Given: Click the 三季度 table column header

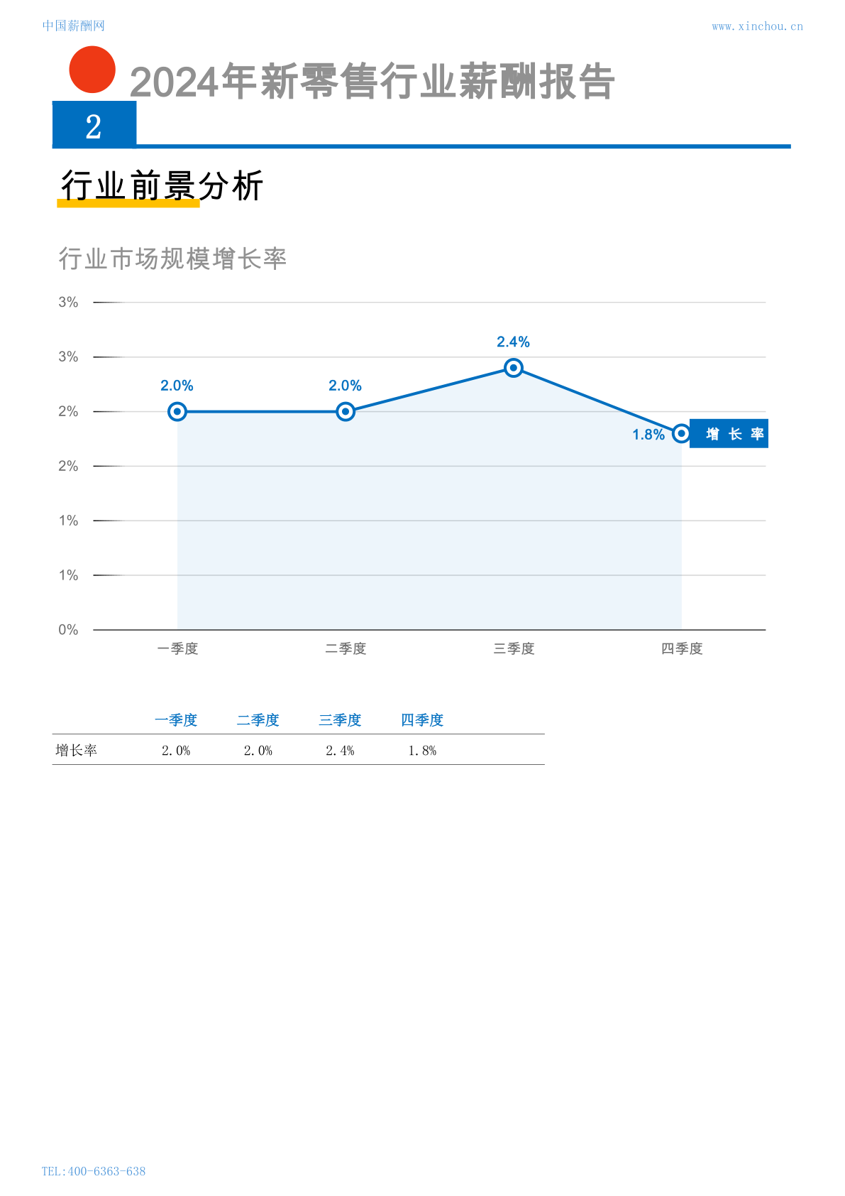Looking at the screenshot, I should (340, 720).
